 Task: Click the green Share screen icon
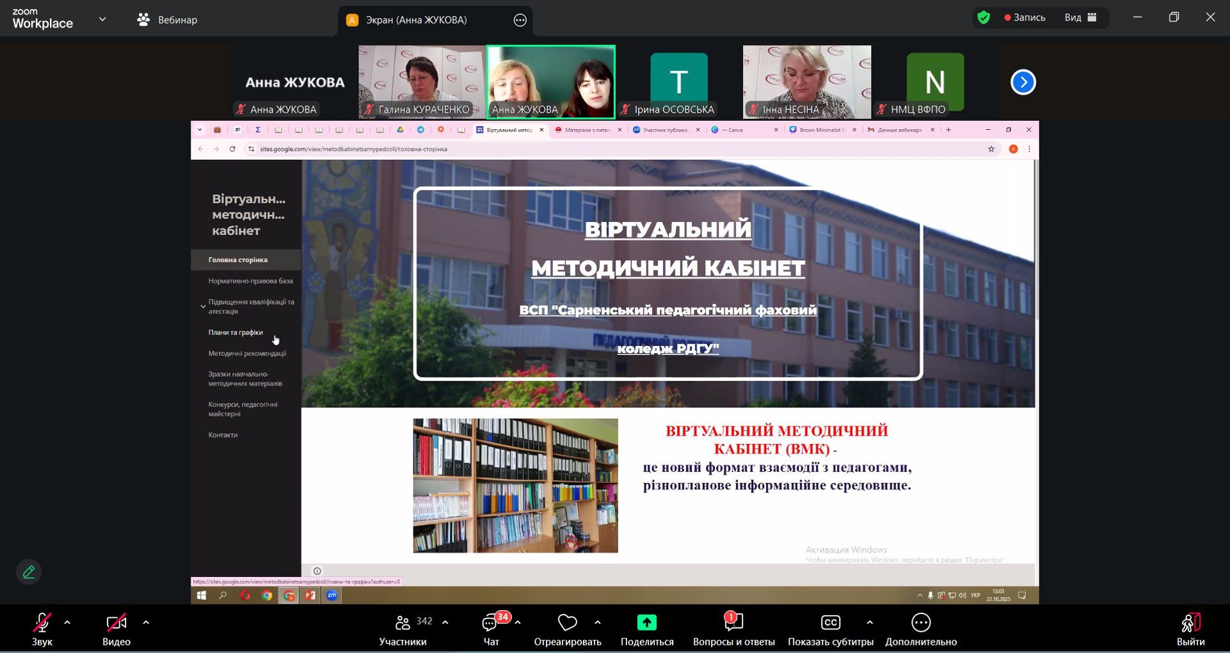pyautogui.click(x=646, y=623)
